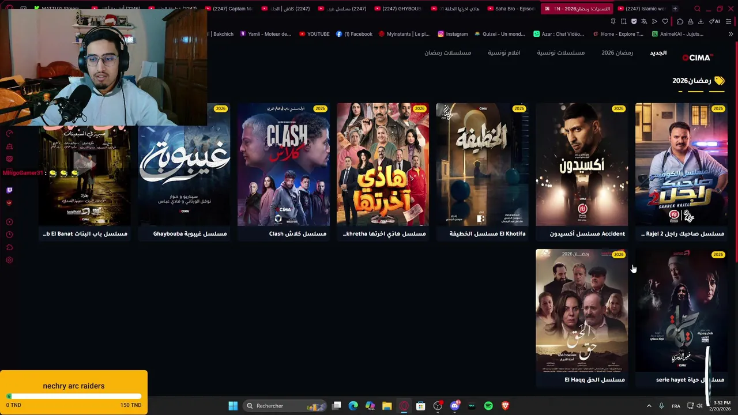Click the 'مسلسل الحق El Haqq' title
This screenshot has height=415, width=738.
(594, 380)
